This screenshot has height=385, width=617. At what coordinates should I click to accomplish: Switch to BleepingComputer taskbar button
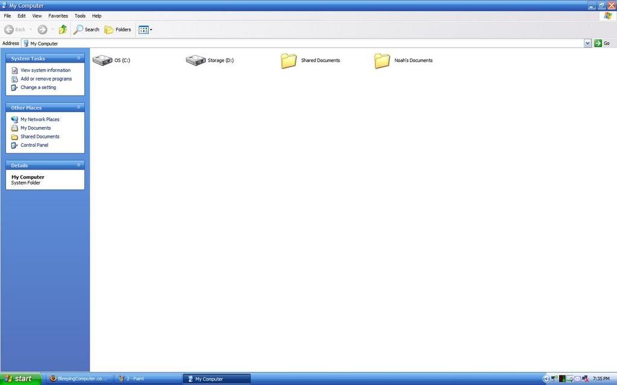[80, 379]
